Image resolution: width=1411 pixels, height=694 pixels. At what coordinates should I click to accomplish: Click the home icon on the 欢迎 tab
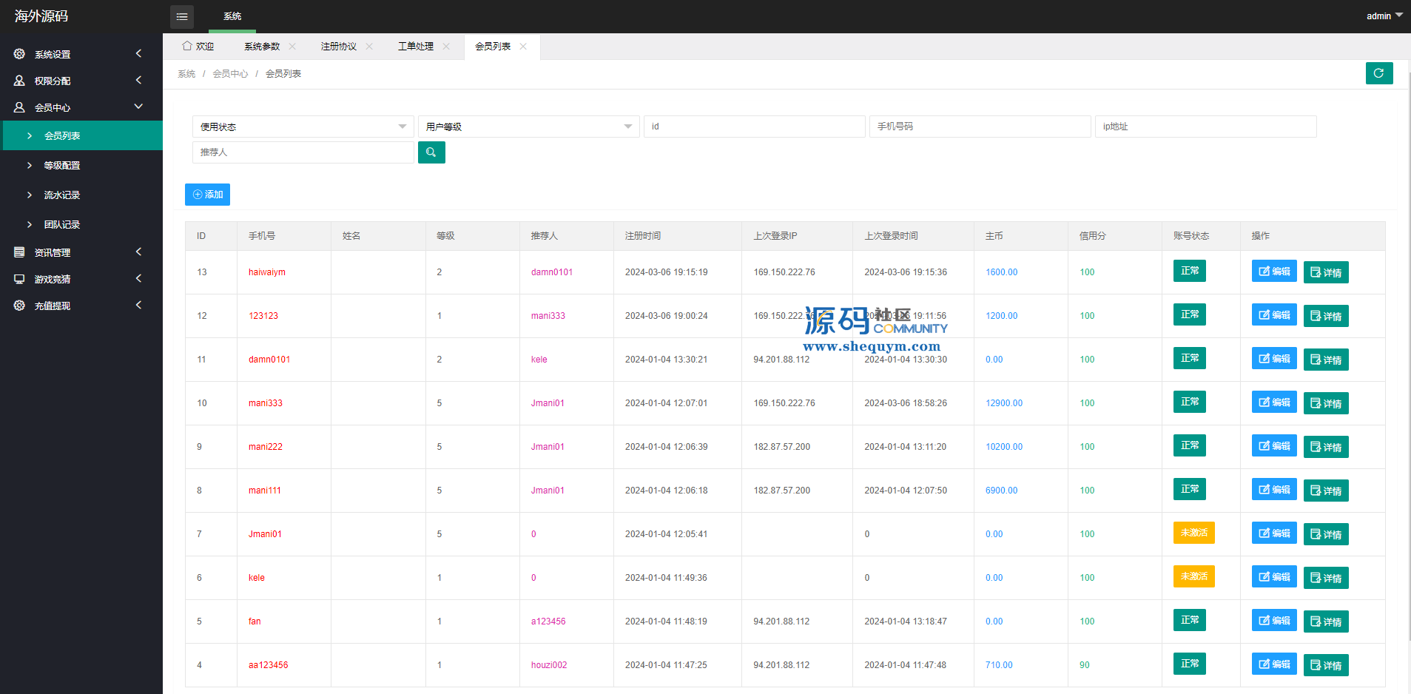tap(187, 46)
